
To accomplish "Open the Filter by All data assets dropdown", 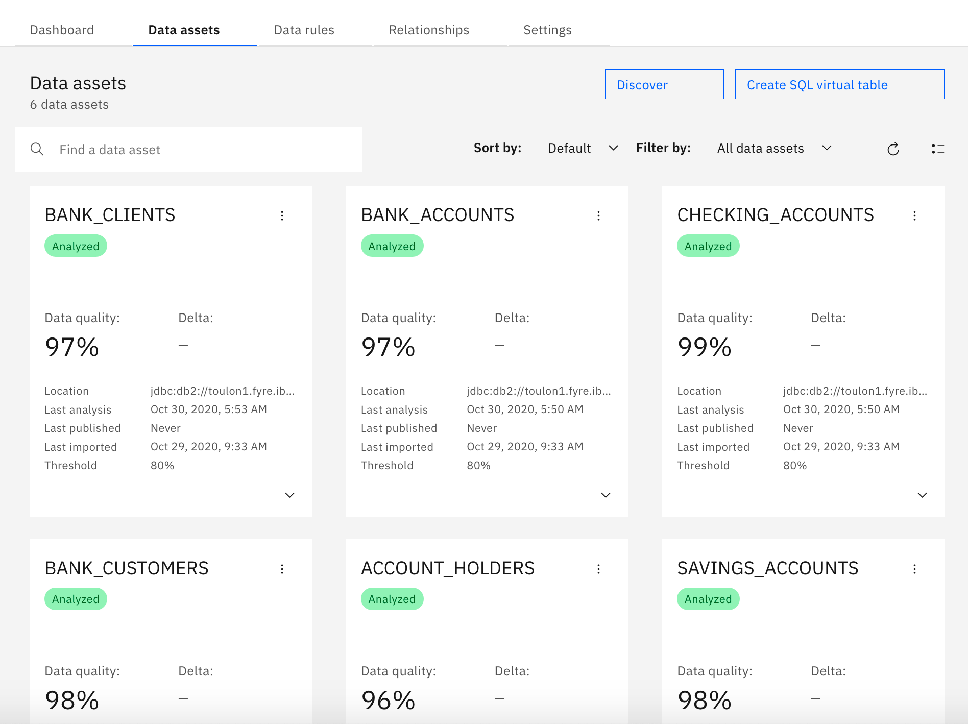I will click(x=773, y=148).
